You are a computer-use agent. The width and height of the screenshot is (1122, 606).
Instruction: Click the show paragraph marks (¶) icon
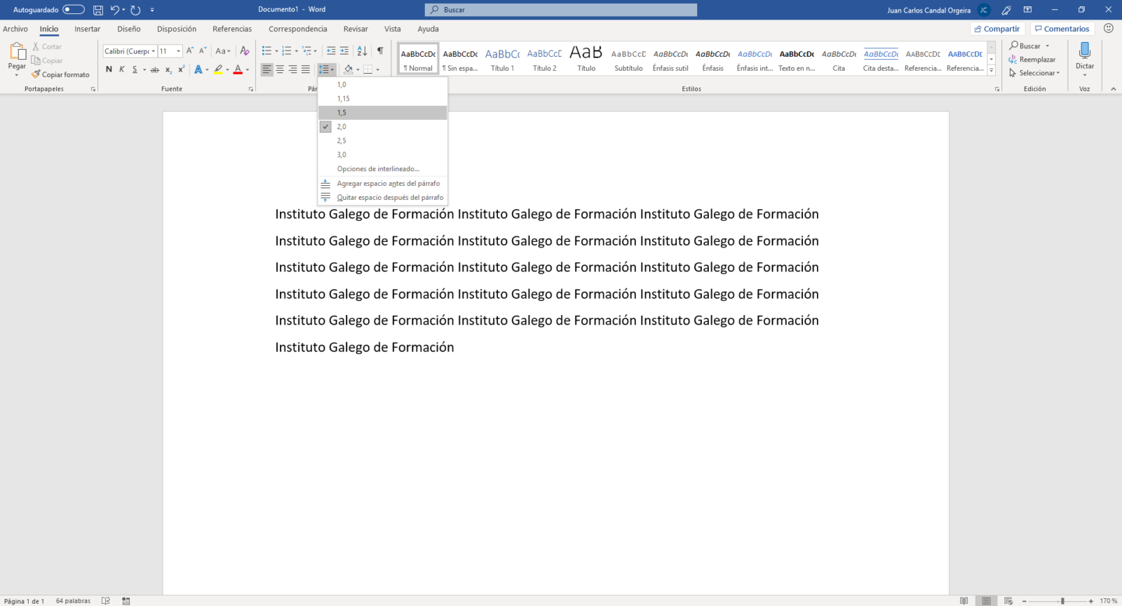point(380,50)
